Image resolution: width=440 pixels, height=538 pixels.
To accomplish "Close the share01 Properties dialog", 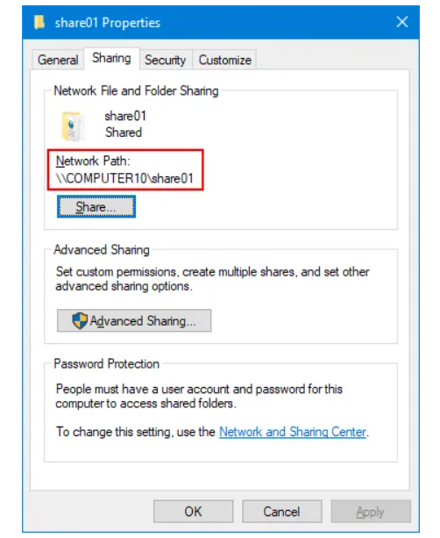I will coord(402,22).
